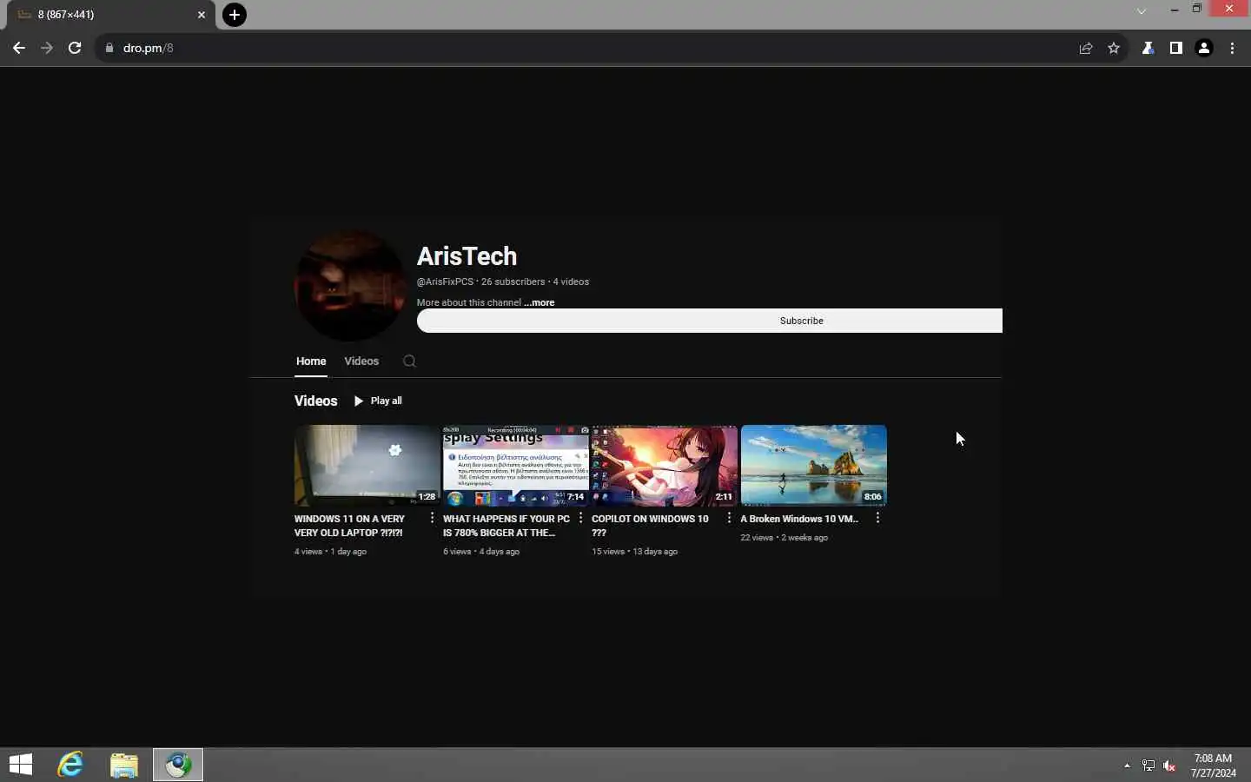Click the ArisTech channel avatar
Image resolution: width=1251 pixels, height=782 pixels.
pos(350,285)
